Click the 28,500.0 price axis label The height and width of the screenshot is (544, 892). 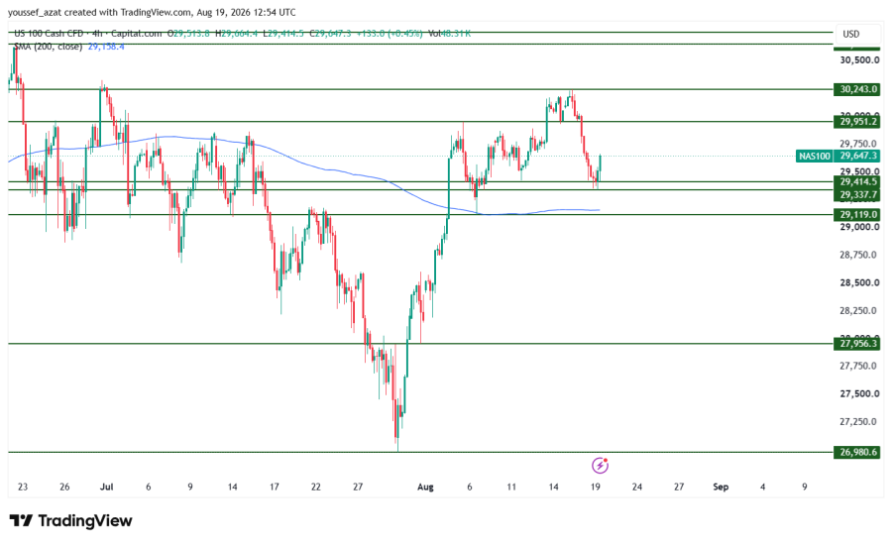[859, 282]
